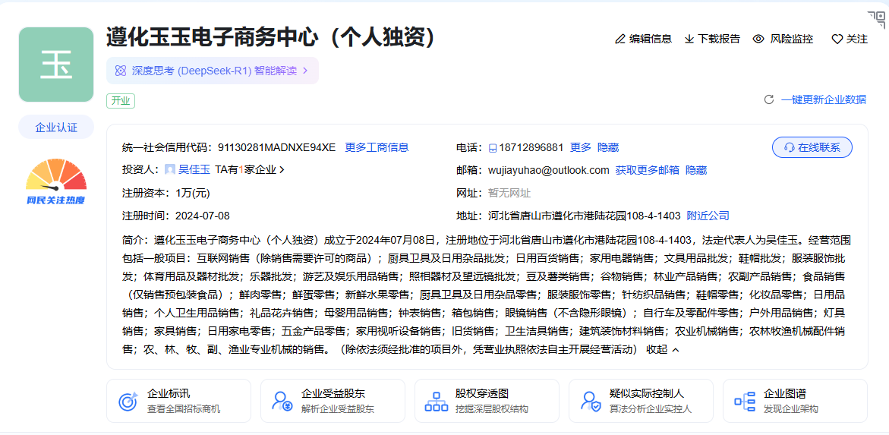
Task: Collapse the 简介 with 收起
Action: tap(662, 349)
